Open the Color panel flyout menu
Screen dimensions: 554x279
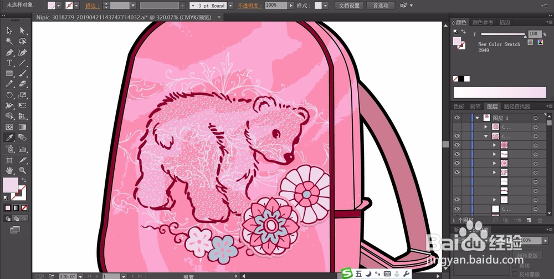click(548, 22)
